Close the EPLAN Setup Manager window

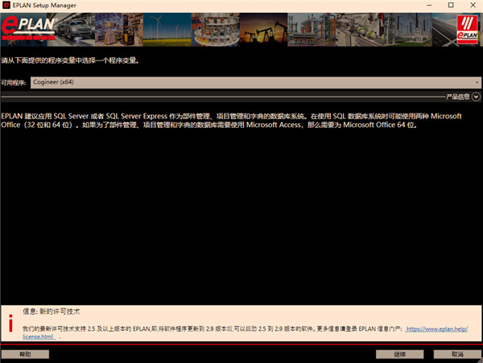click(x=470, y=6)
